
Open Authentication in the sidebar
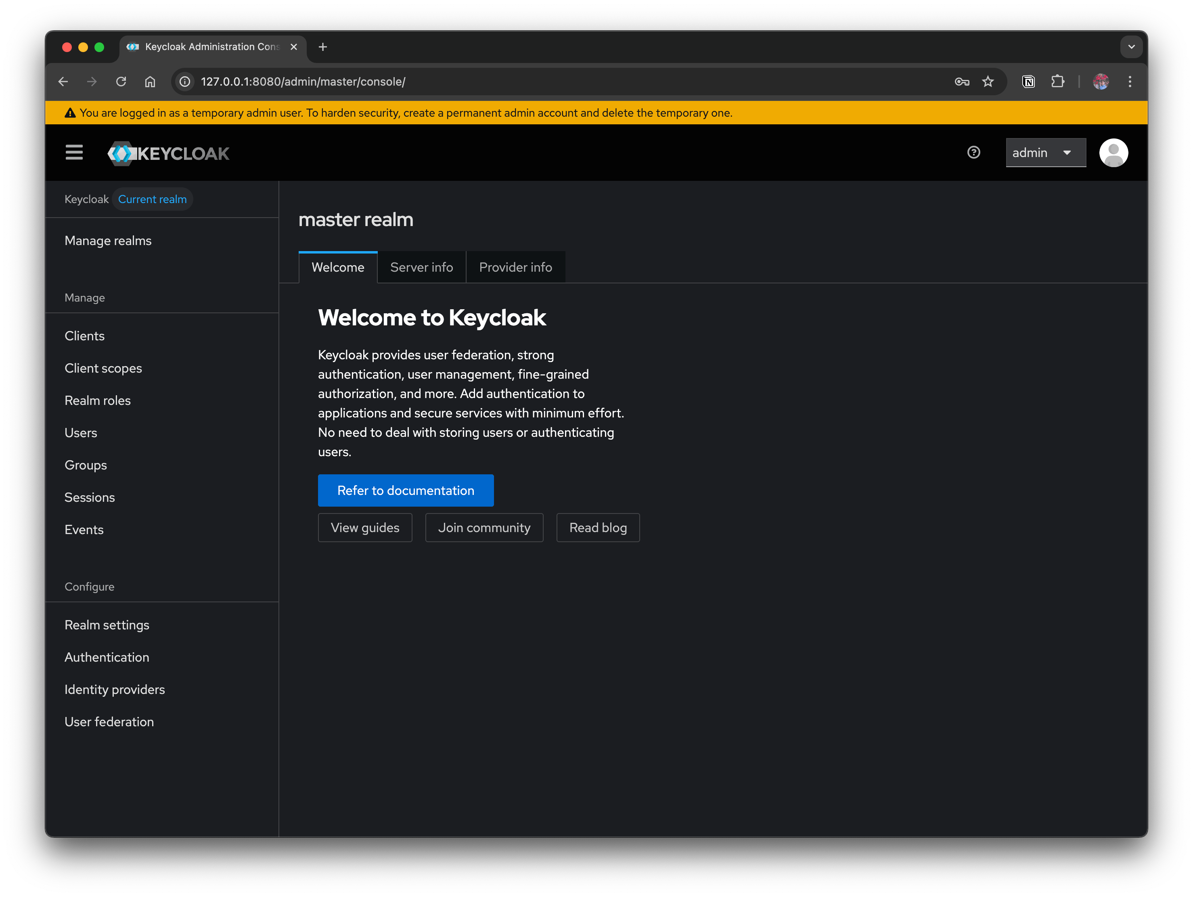coord(162,658)
